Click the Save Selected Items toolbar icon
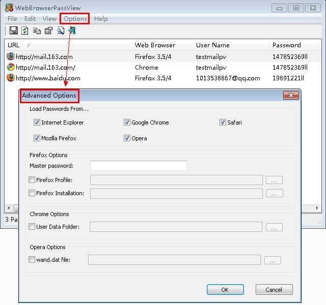This screenshot has width=326, height=305. point(14,31)
